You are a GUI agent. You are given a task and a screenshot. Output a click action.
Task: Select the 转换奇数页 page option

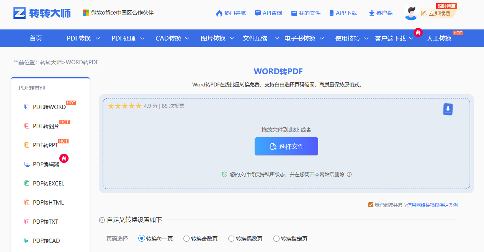(x=186, y=238)
